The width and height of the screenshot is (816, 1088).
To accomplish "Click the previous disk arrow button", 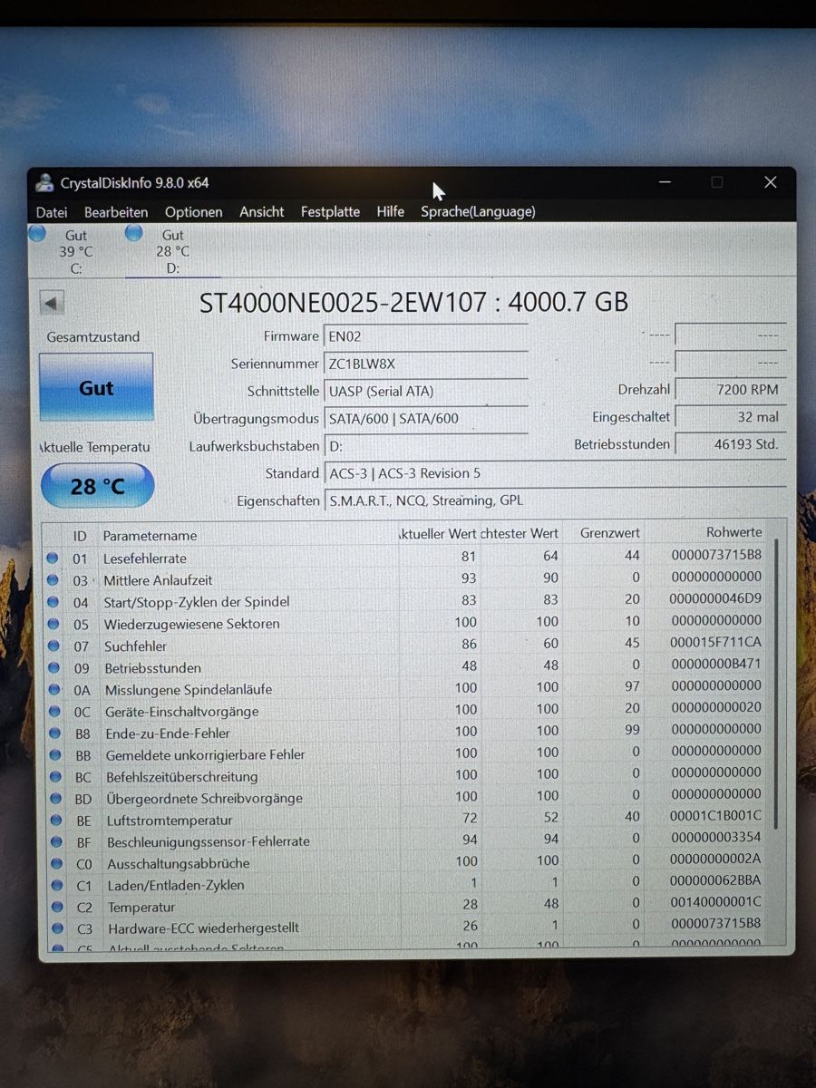I will pos(53,303).
